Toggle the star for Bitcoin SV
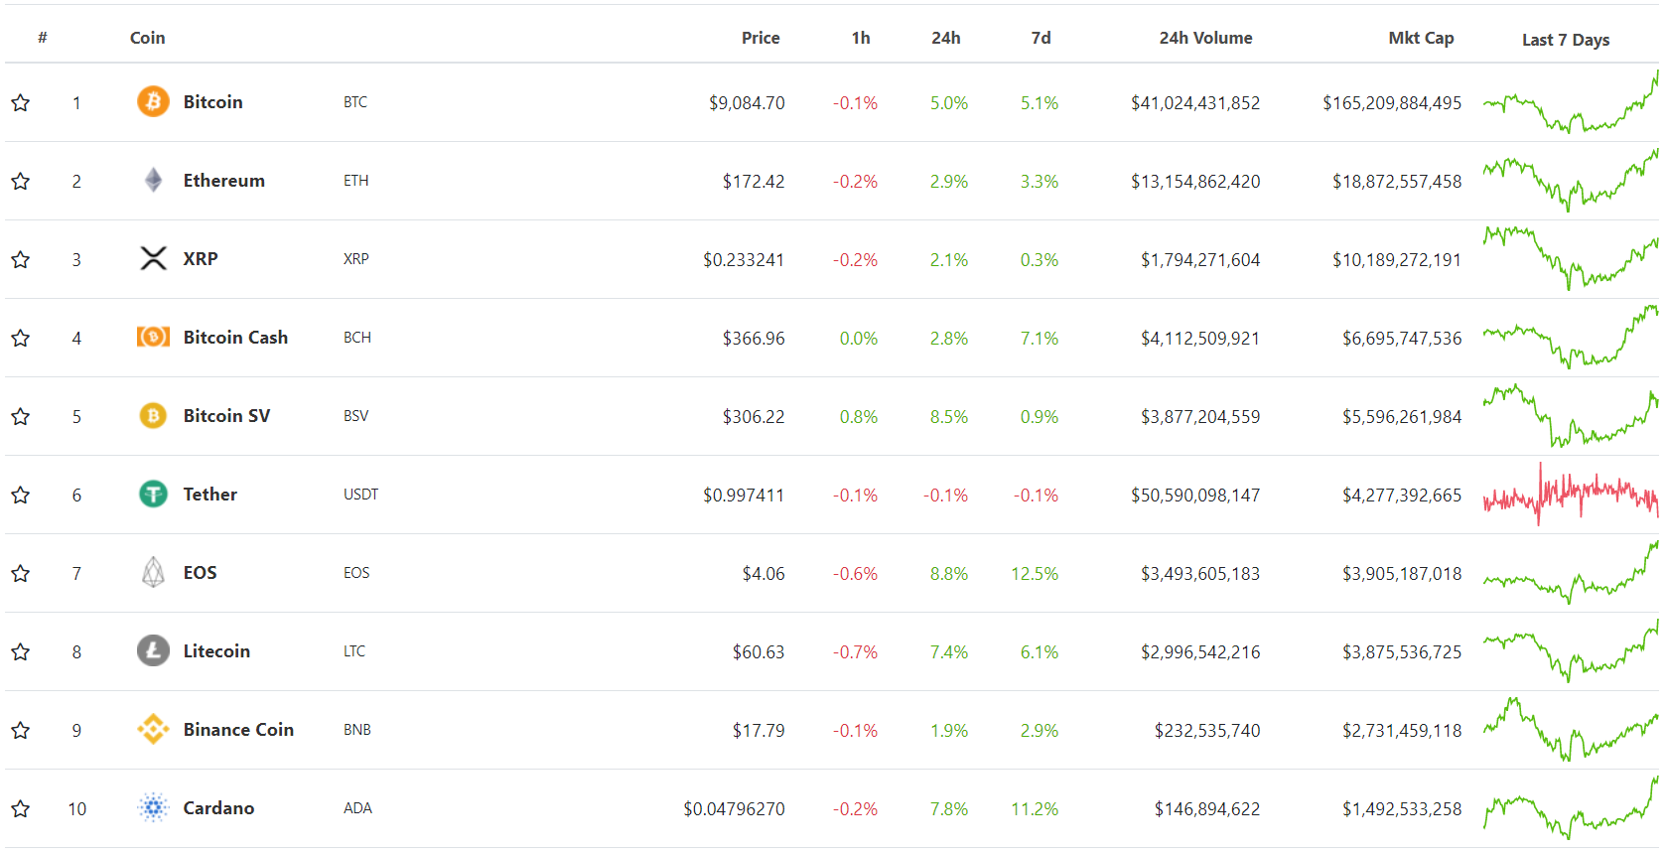1667x853 pixels. point(20,416)
